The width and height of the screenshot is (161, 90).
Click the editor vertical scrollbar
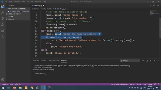coord(160,27)
